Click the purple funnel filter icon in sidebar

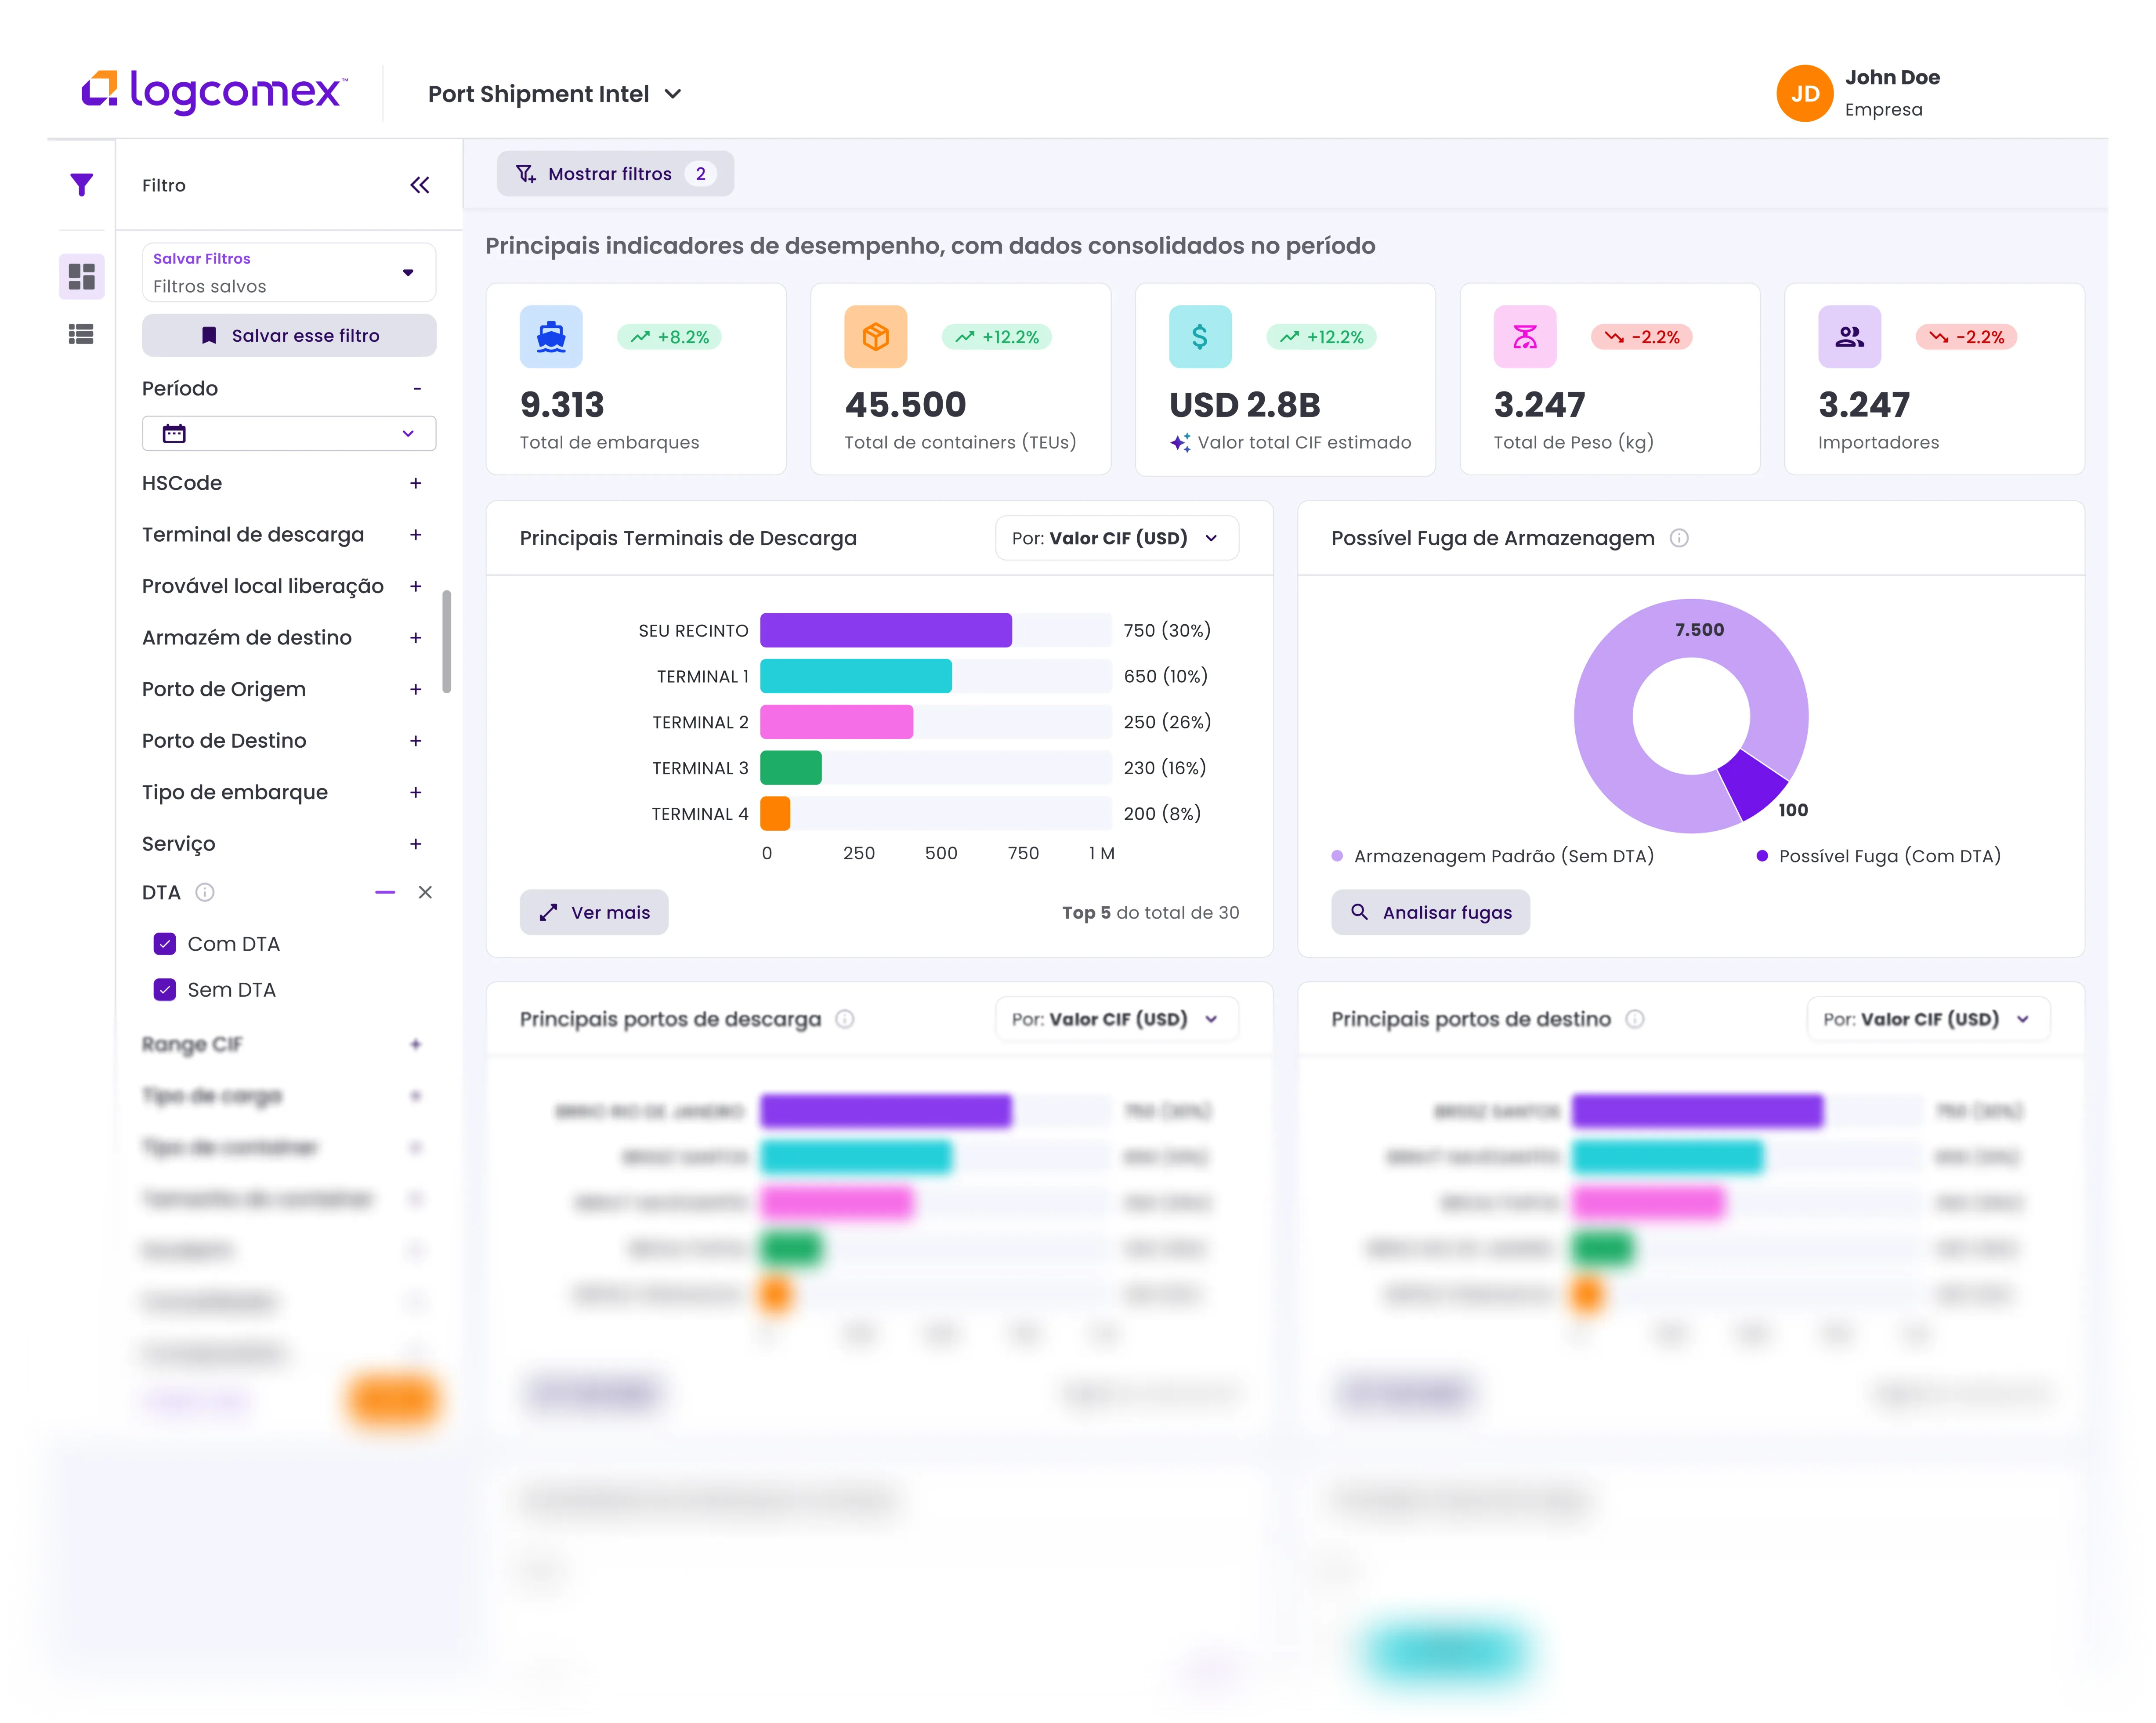pos(82,185)
